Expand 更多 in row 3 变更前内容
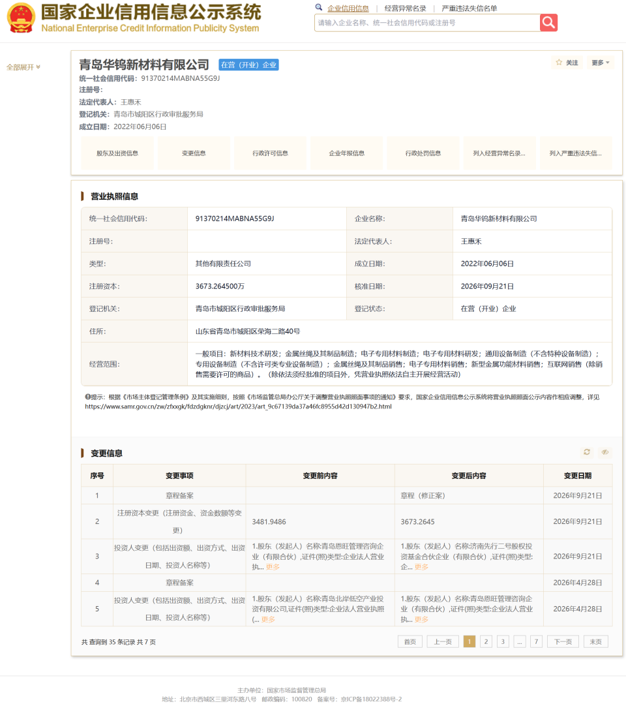The image size is (626, 704). pos(273,566)
